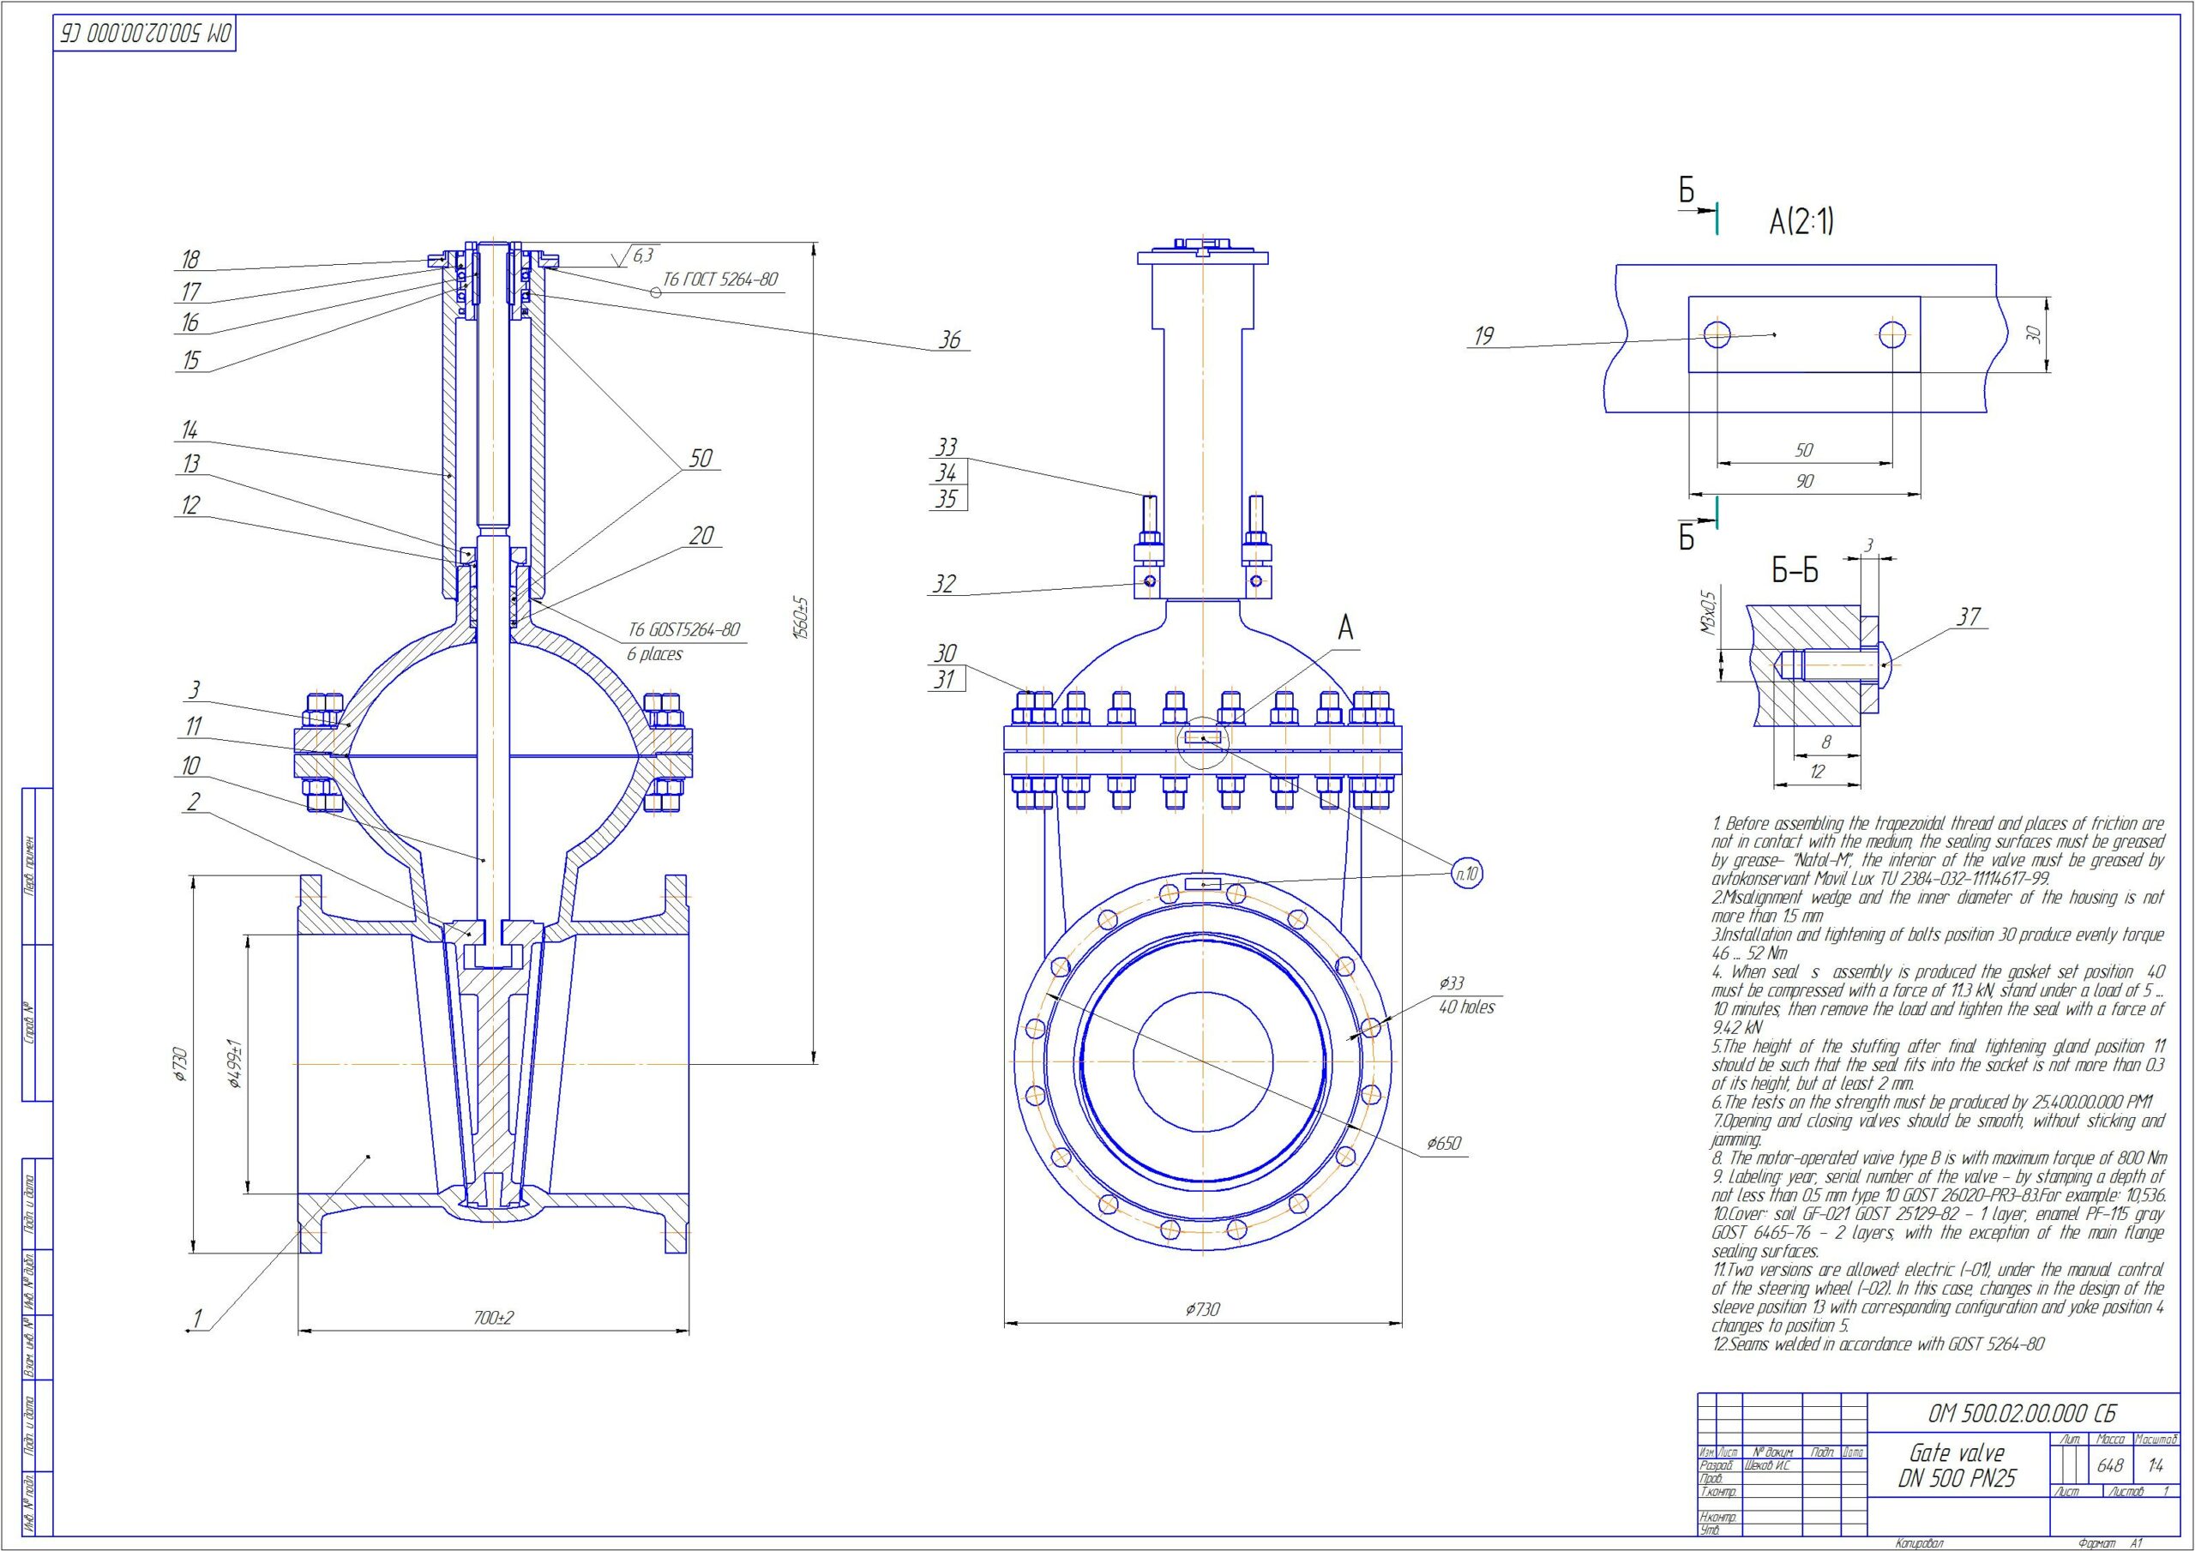Click part callout number 1
This screenshot has width=2195, height=1551.
point(198,1319)
